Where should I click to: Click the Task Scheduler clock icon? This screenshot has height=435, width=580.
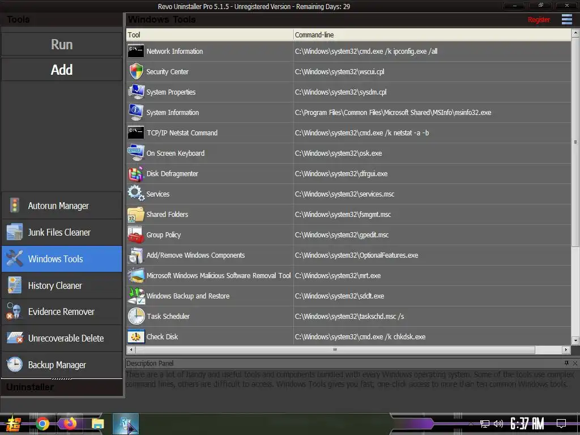136,316
